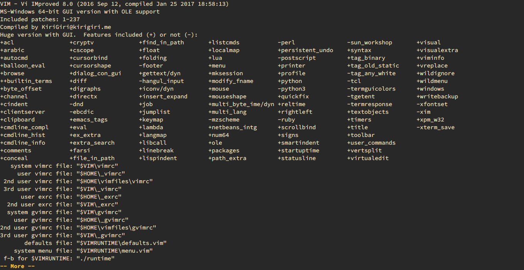Click the +clipboard feature entry
Screen dimensions: 524x270
(17, 120)
